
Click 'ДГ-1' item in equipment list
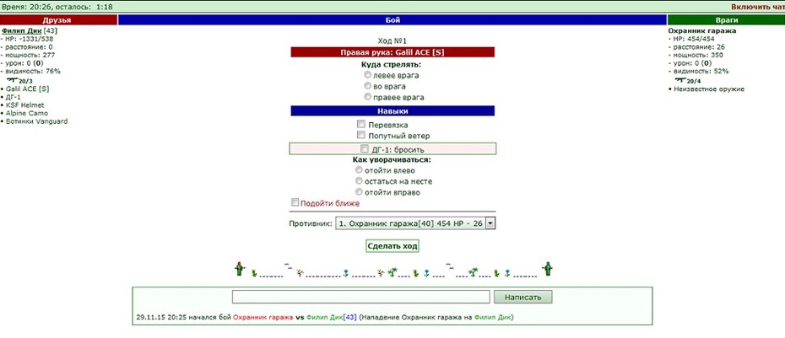(14, 96)
